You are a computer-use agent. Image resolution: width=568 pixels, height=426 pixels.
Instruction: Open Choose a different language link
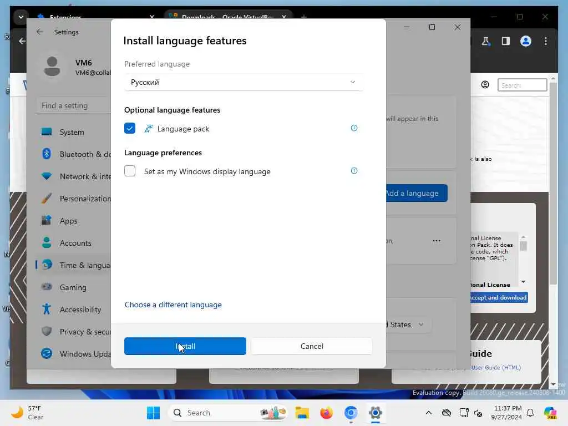click(x=173, y=305)
